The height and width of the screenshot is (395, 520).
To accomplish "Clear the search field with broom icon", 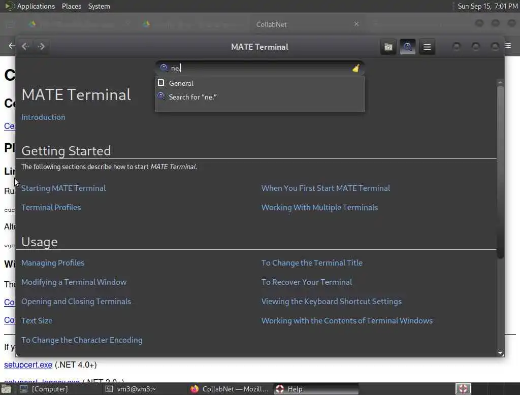I will click(356, 69).
